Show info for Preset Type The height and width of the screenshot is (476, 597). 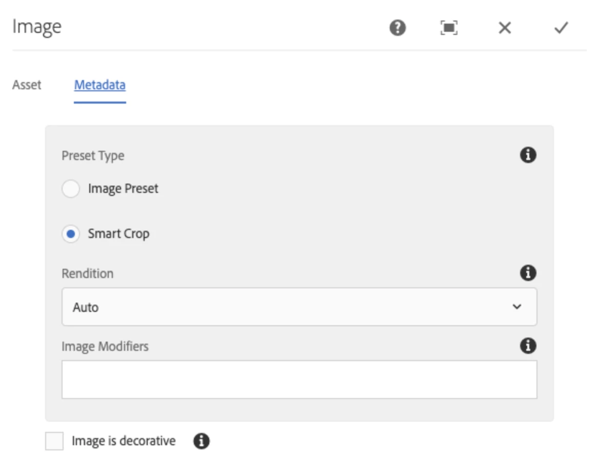(x=528, y=155)
